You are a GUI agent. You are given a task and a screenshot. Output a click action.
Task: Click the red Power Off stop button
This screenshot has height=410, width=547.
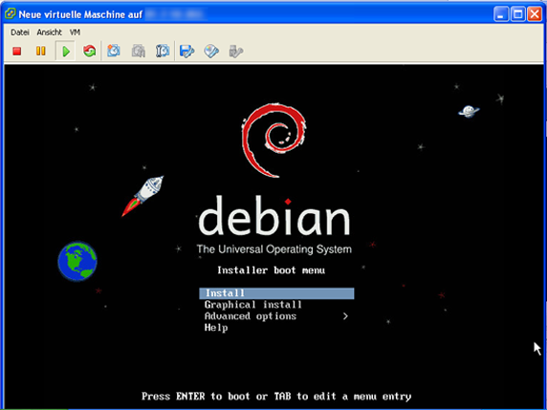click(x=17, y=52)
